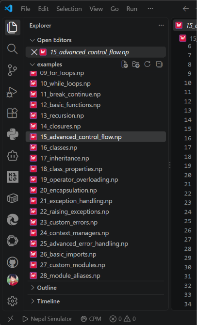Click the New Folder icon in examples header
The width and height of the screenshot is (197, 325).
[136, 65]
